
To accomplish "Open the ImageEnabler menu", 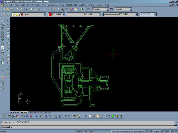I will pyautogui.click(x=72, y=5).
